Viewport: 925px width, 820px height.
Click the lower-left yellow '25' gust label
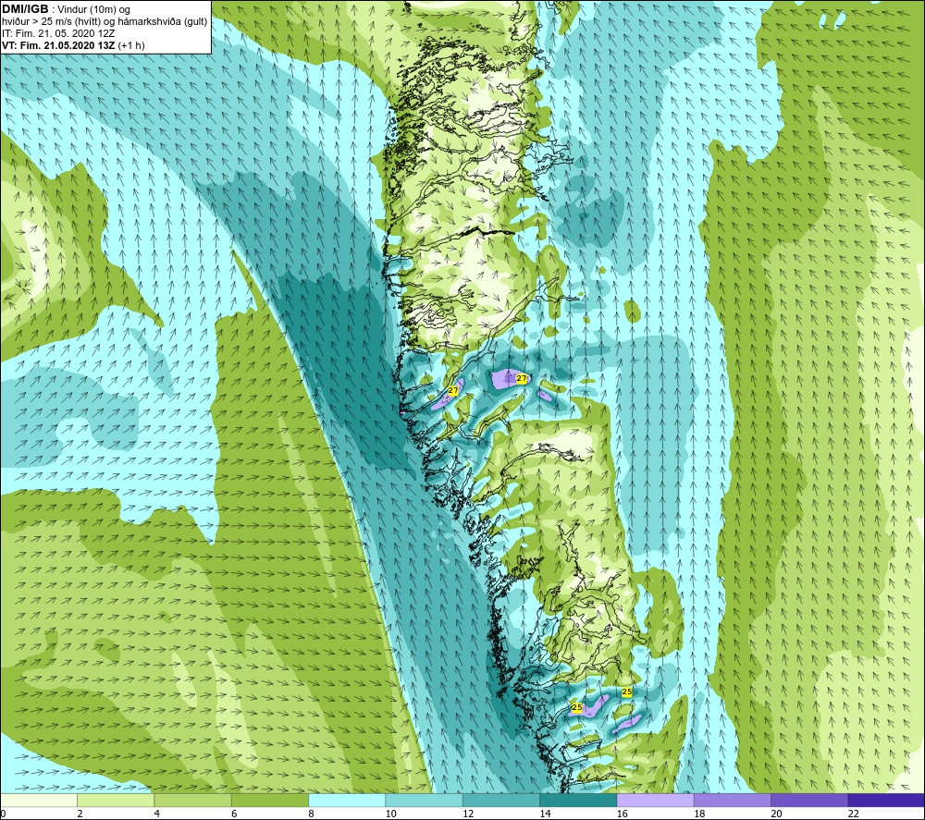pos(577,707)
